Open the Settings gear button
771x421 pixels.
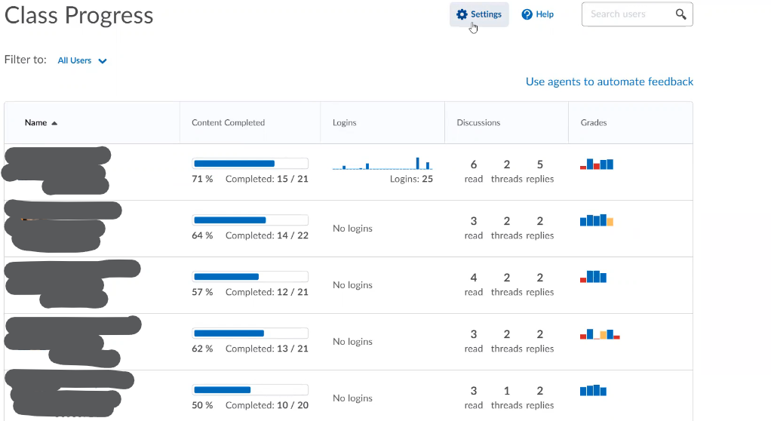[479, 14]
